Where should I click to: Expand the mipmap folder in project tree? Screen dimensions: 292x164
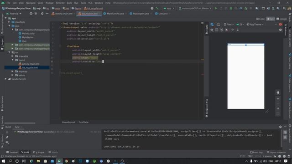click(12, 72)
